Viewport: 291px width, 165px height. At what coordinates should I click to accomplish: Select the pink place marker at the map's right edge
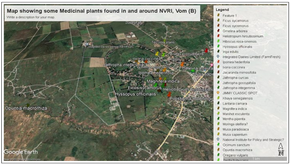point(211,64)
